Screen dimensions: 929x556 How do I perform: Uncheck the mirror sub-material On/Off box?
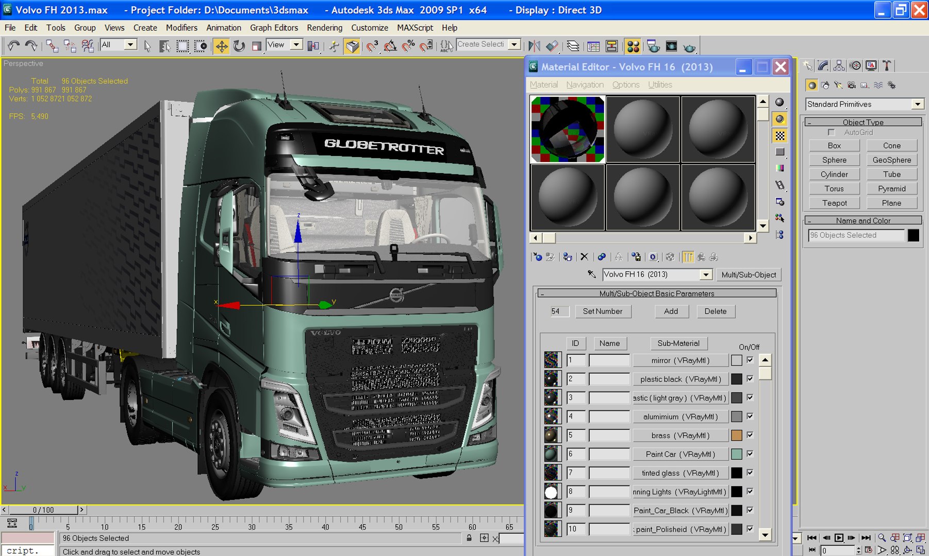pyautogui.click(x=750, y=360)
